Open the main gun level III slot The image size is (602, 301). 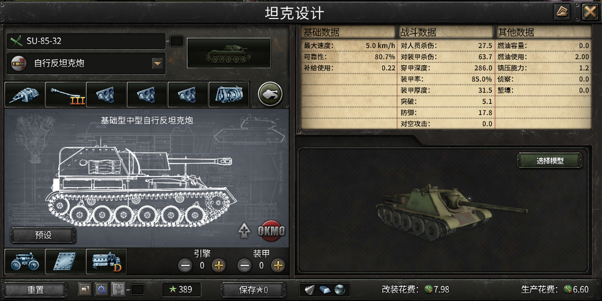point(65,94)
